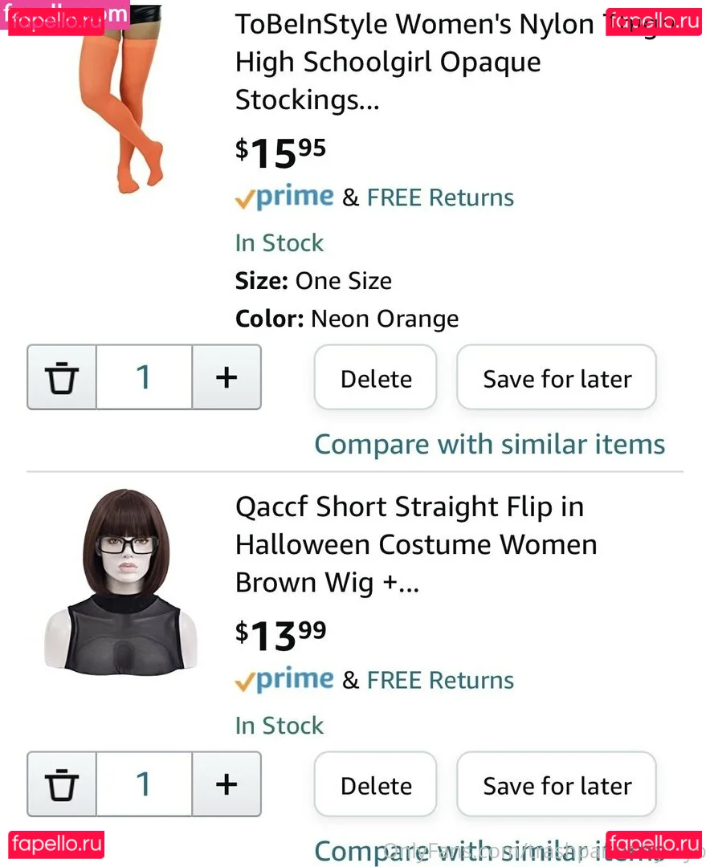The image size is (710, 867).
Task: Click quantity field of stockings item
Action: (x=144, y=377)
